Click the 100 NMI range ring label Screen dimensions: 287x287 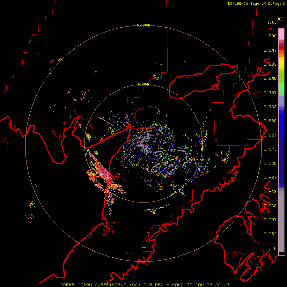[x=143, y=25]
